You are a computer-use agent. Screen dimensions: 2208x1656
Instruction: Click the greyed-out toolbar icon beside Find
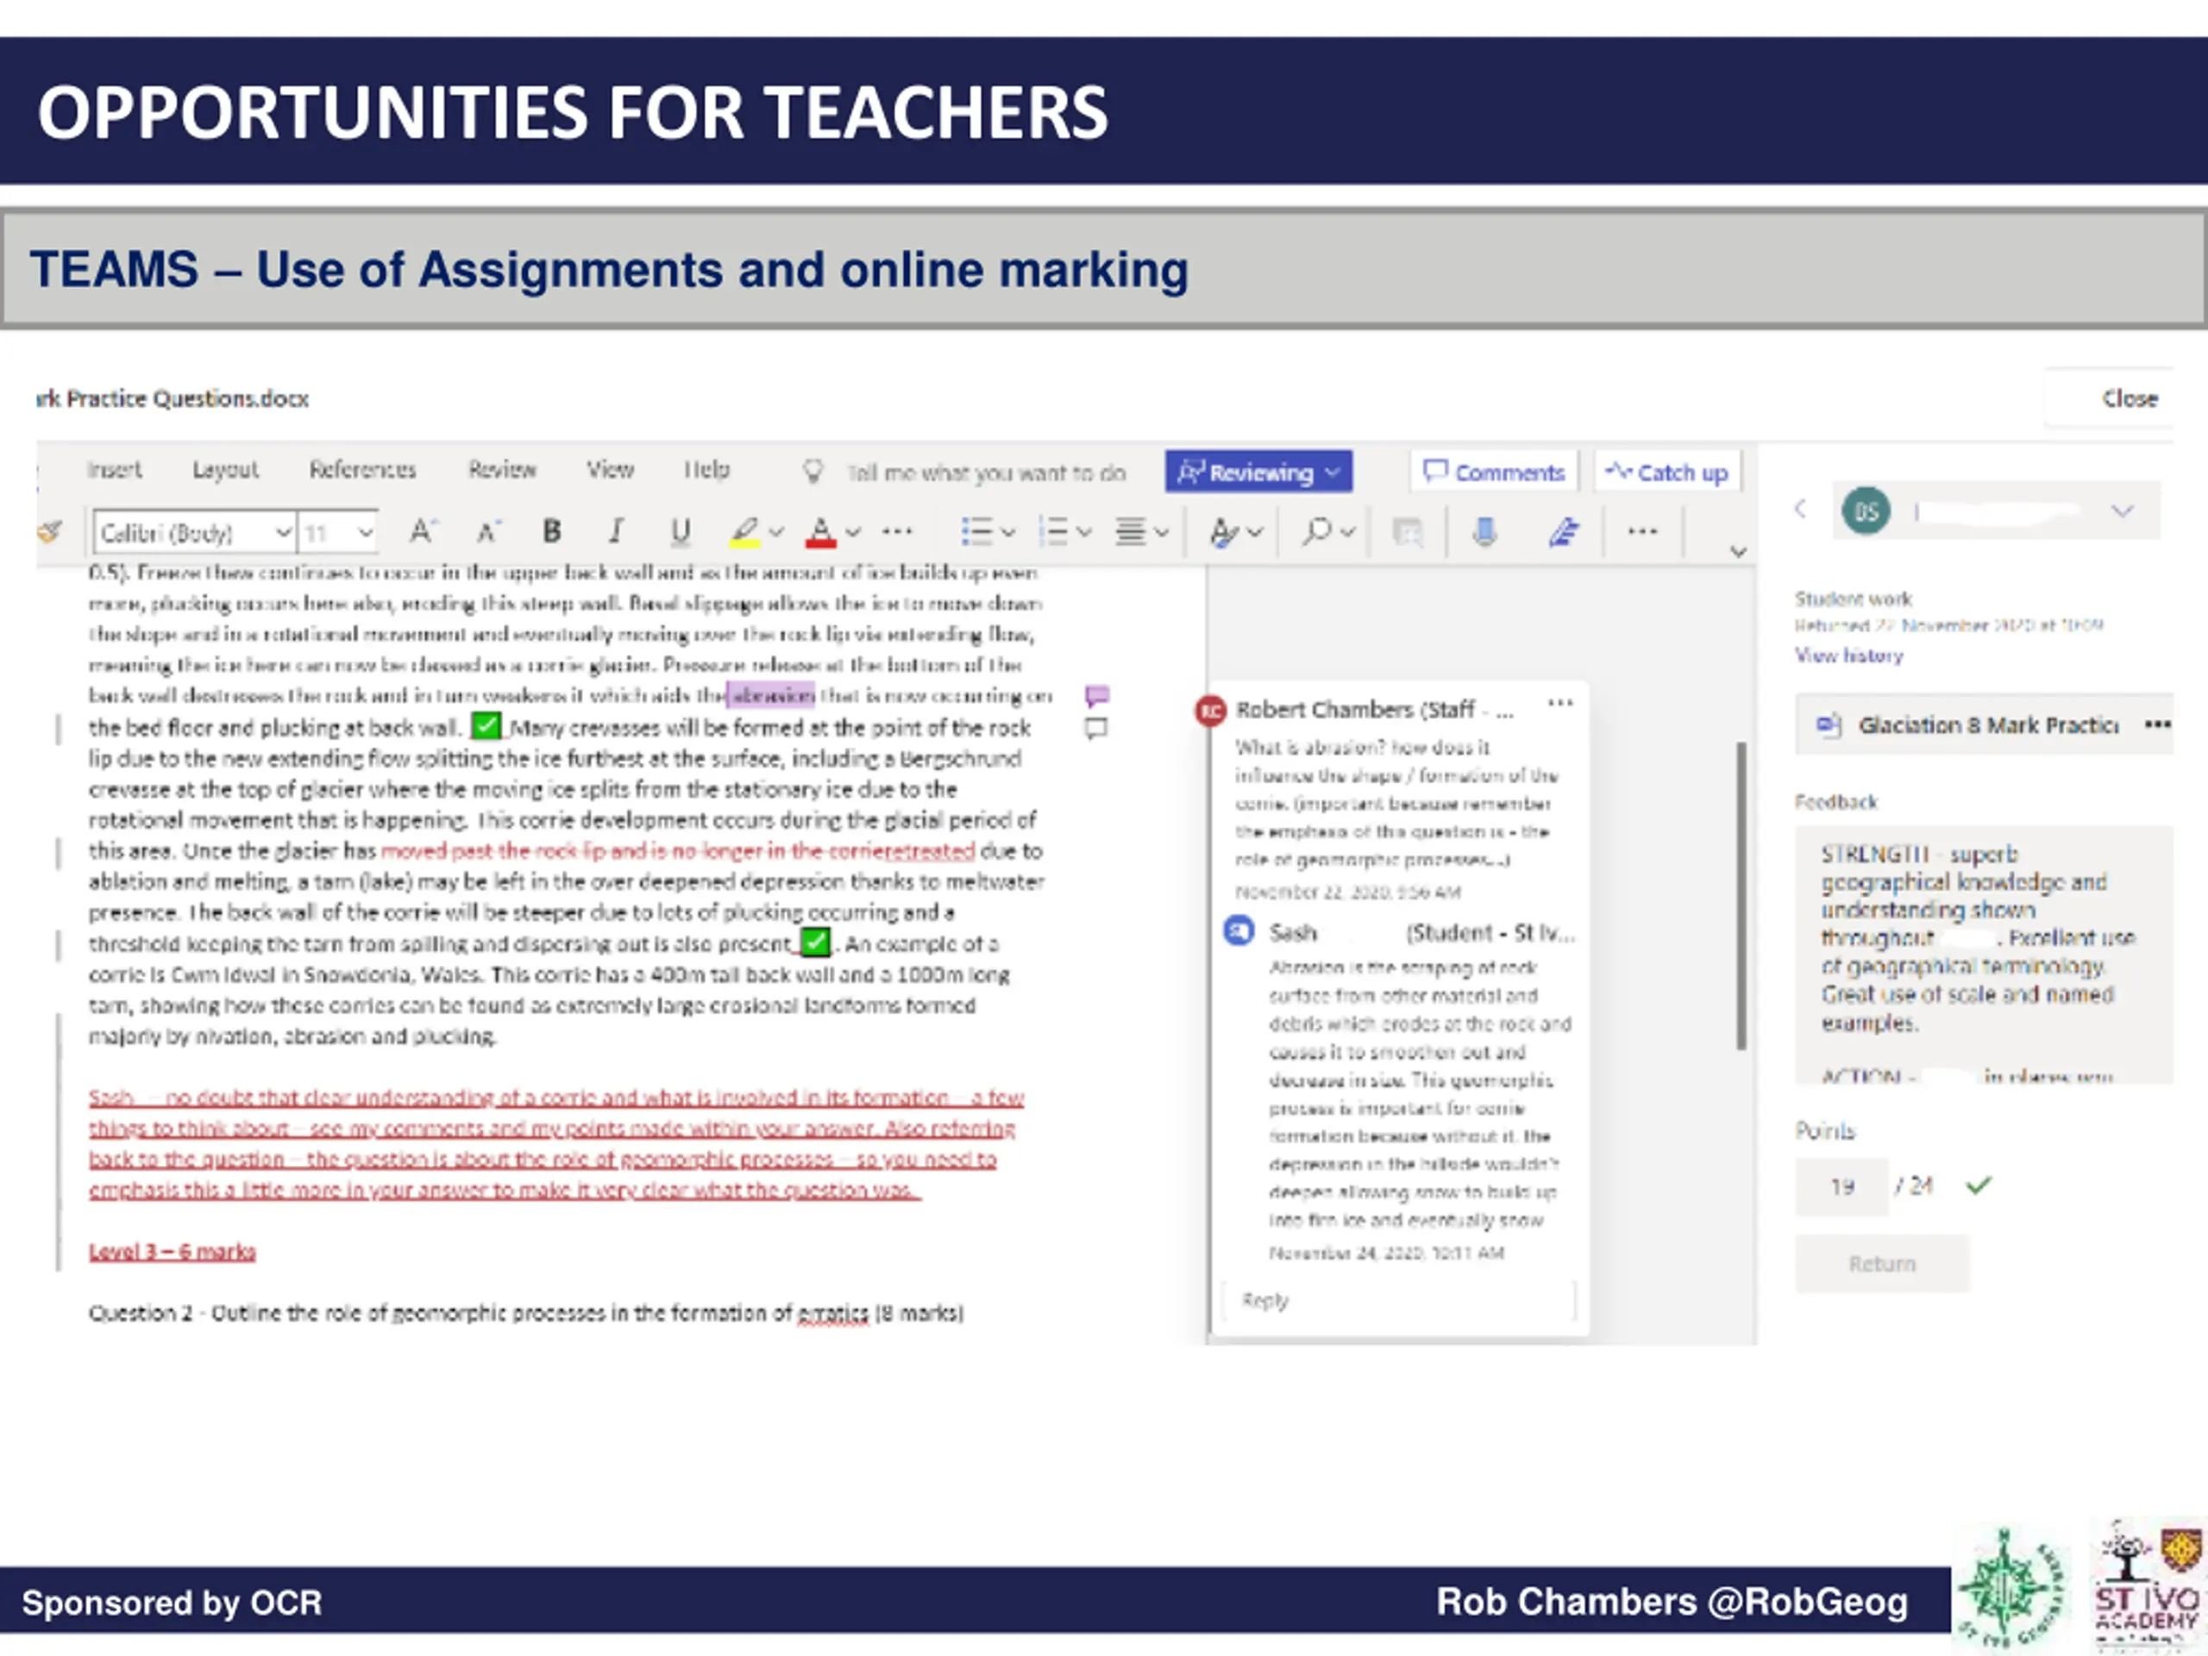point(1408,533)
